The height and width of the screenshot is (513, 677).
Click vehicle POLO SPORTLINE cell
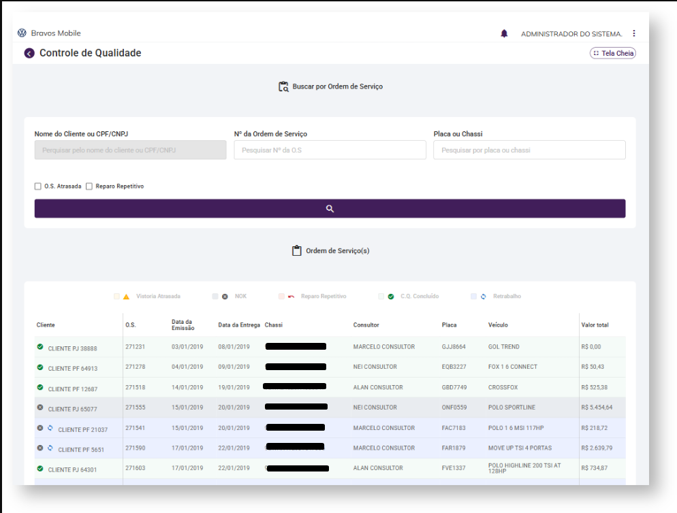coord(511,408)
